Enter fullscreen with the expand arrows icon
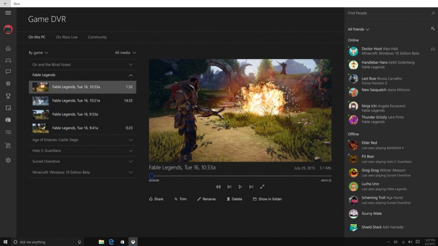The height and width of the screenshot is (246, 438). (x=262, y=187)
